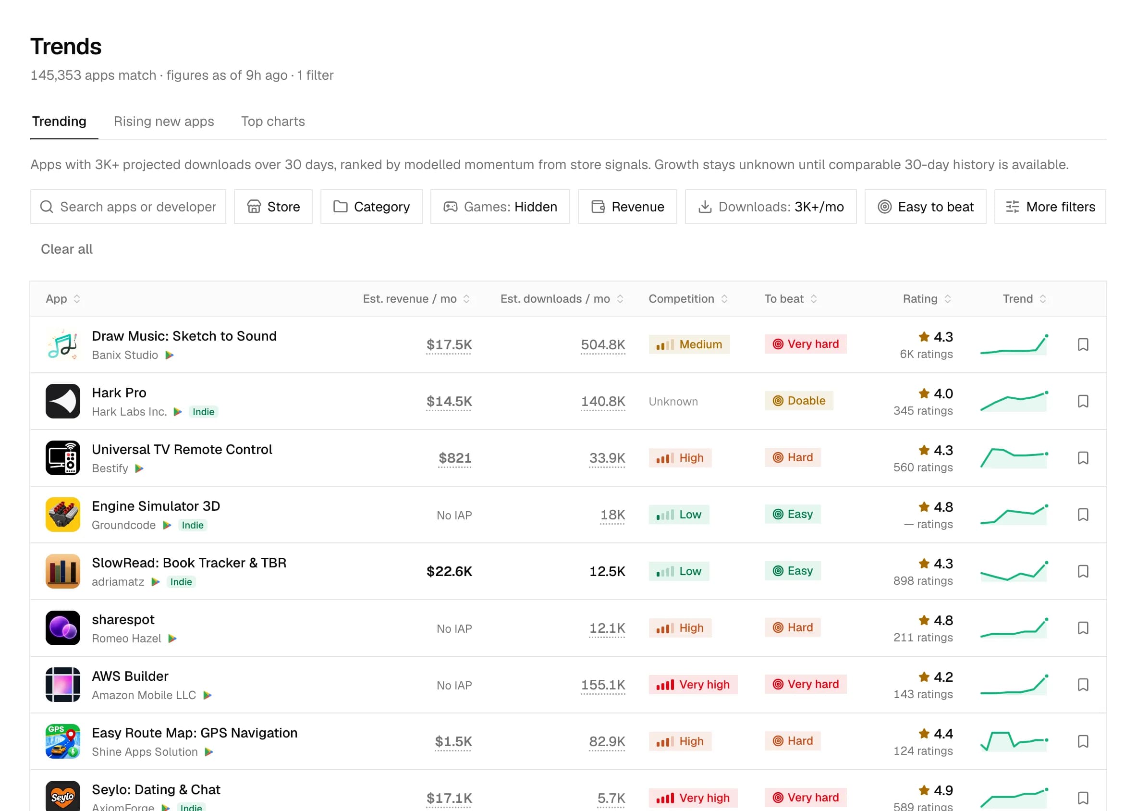The width and height of the screenshot is (1137, 811).
Task: Open the Easy Route Map GPS icon
Action: [63, 741]
